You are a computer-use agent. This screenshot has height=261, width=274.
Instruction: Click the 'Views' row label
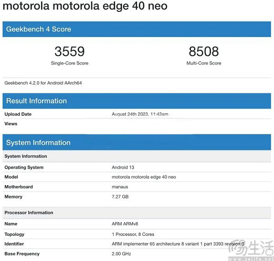pos(11,124)
